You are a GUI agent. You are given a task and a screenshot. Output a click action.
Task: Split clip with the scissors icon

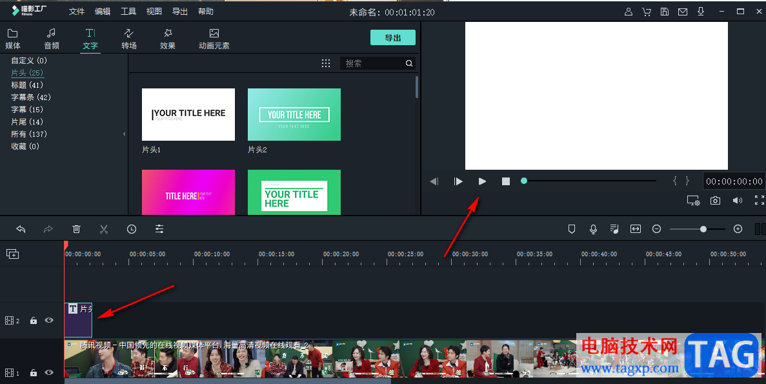click(103, 228)
